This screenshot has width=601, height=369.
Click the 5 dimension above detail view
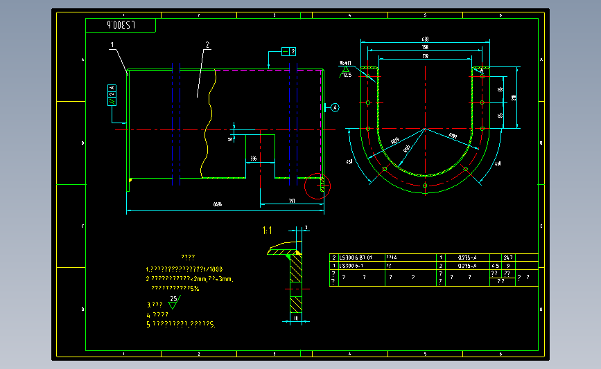[x=306, y=227]
